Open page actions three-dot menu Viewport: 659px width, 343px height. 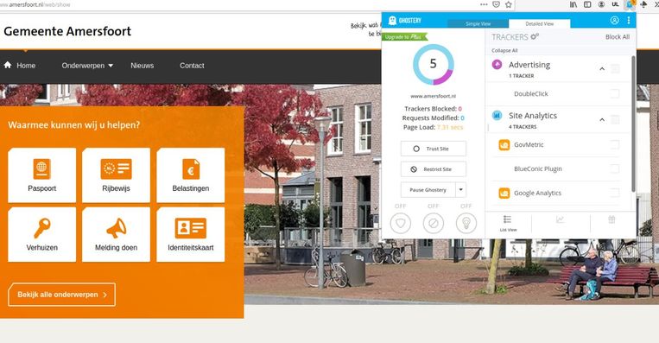tap(484, 4)
